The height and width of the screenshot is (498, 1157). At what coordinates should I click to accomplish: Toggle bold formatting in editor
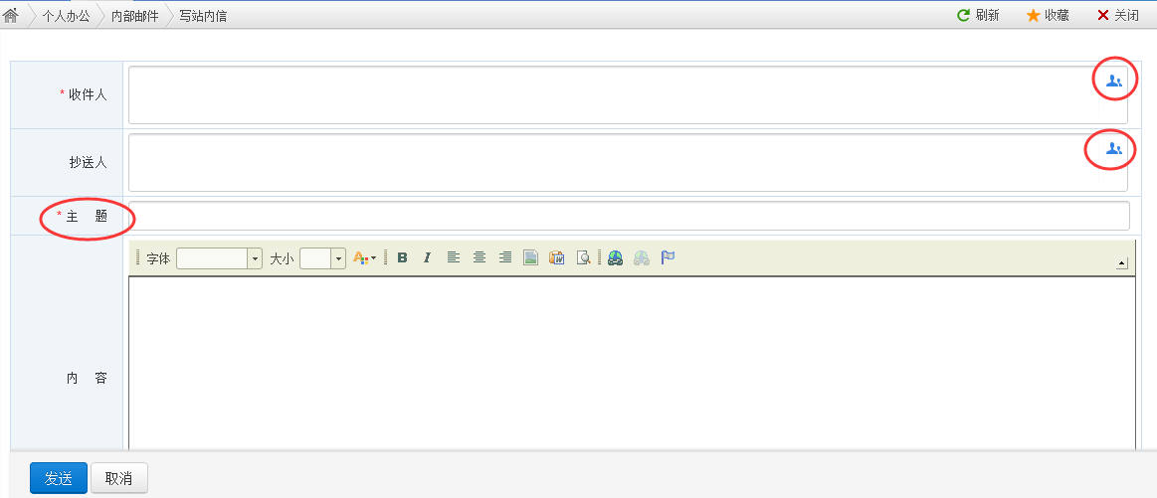pyautogui.click(x=403, y=258)
